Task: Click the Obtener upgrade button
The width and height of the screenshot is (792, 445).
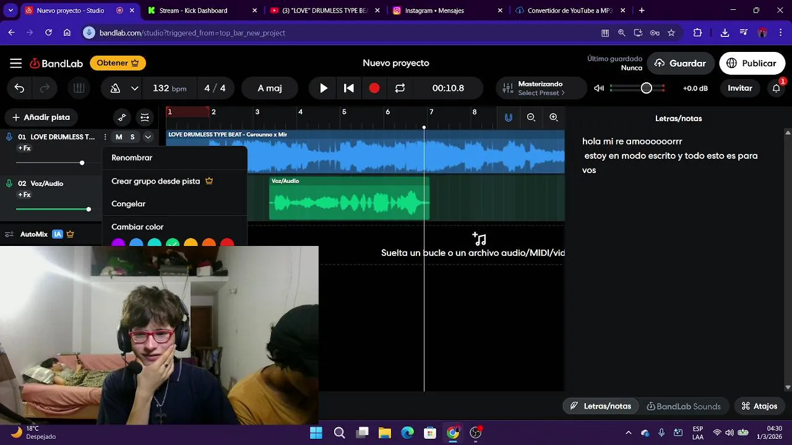Action: [x=118, y=63]
